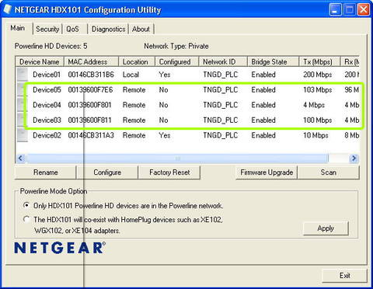Screen dimensions: 373x289
Task: Sort by the MAC Address column header
Action: pos(91,62)
